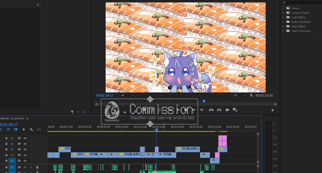Select first 爪爪 clip on track V3
Screen dimensions: 322x173
pos(65,149)
